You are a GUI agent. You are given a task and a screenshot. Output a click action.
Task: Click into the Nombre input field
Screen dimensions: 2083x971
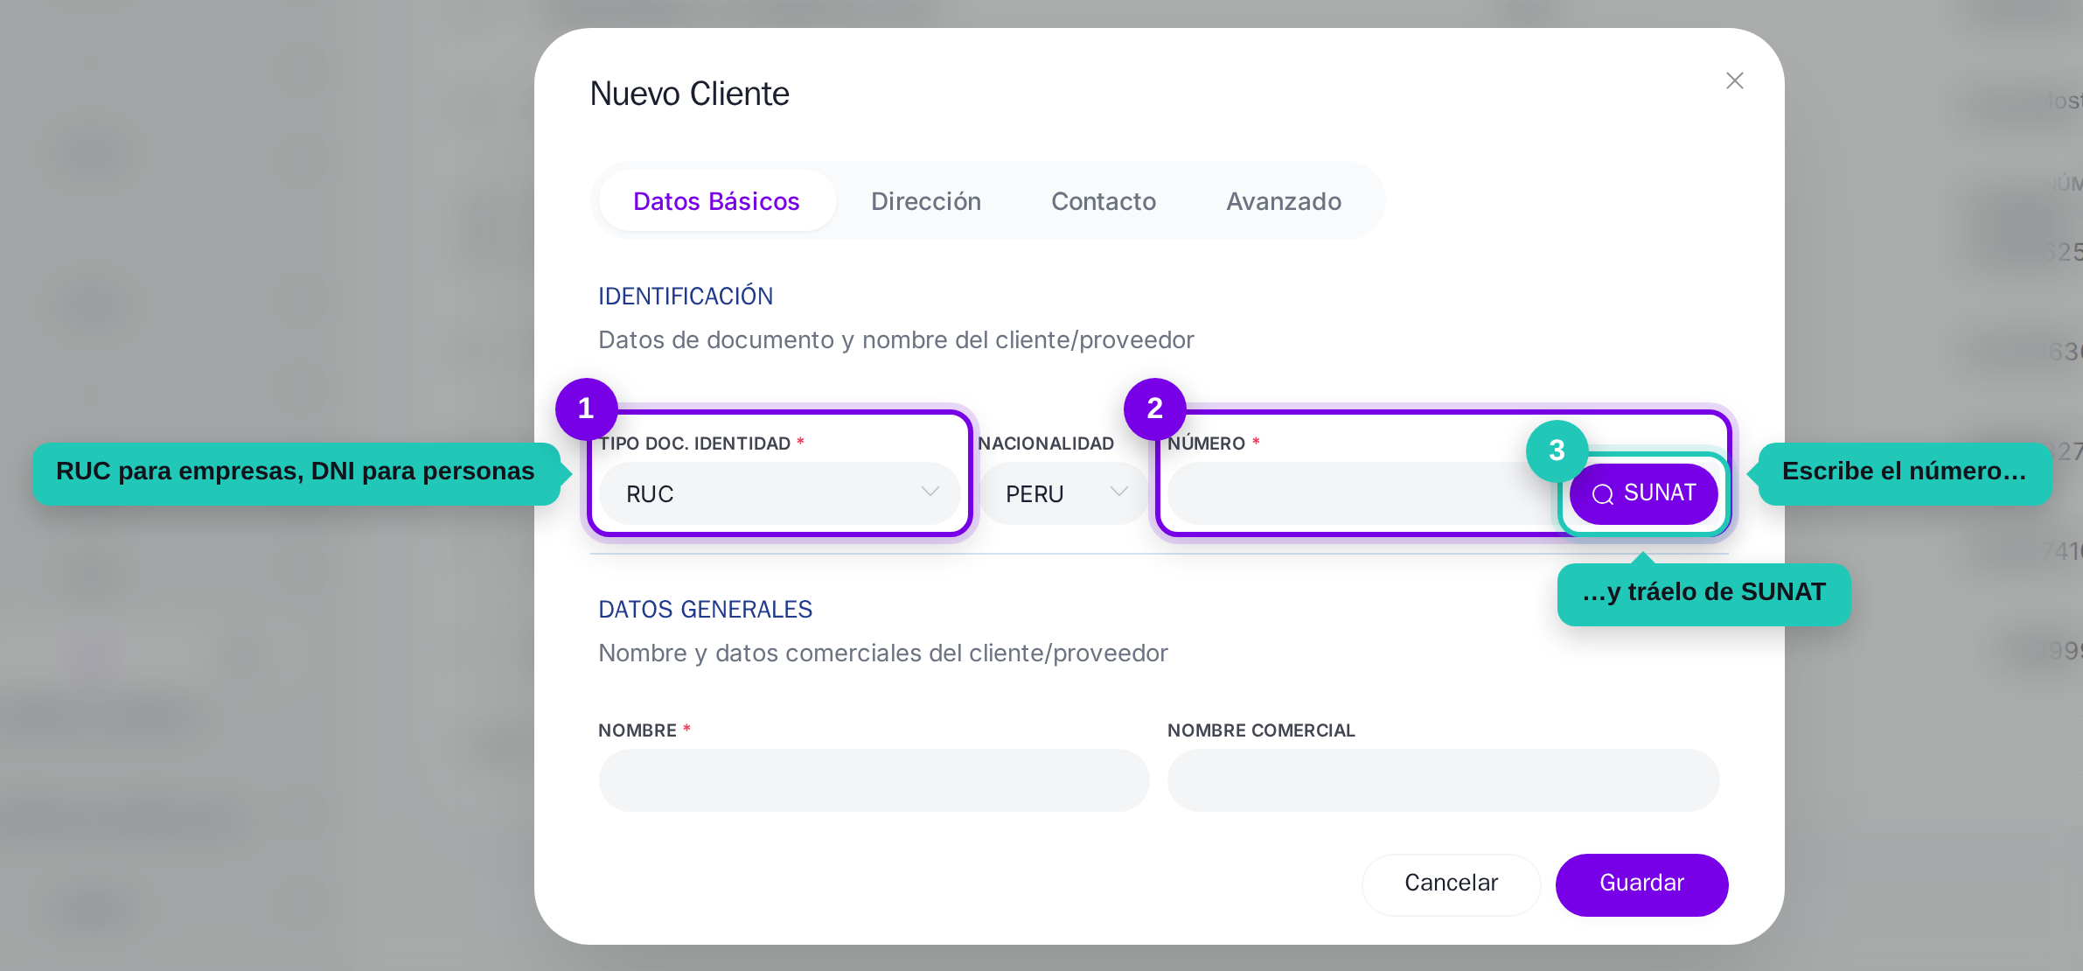[874, 779]
